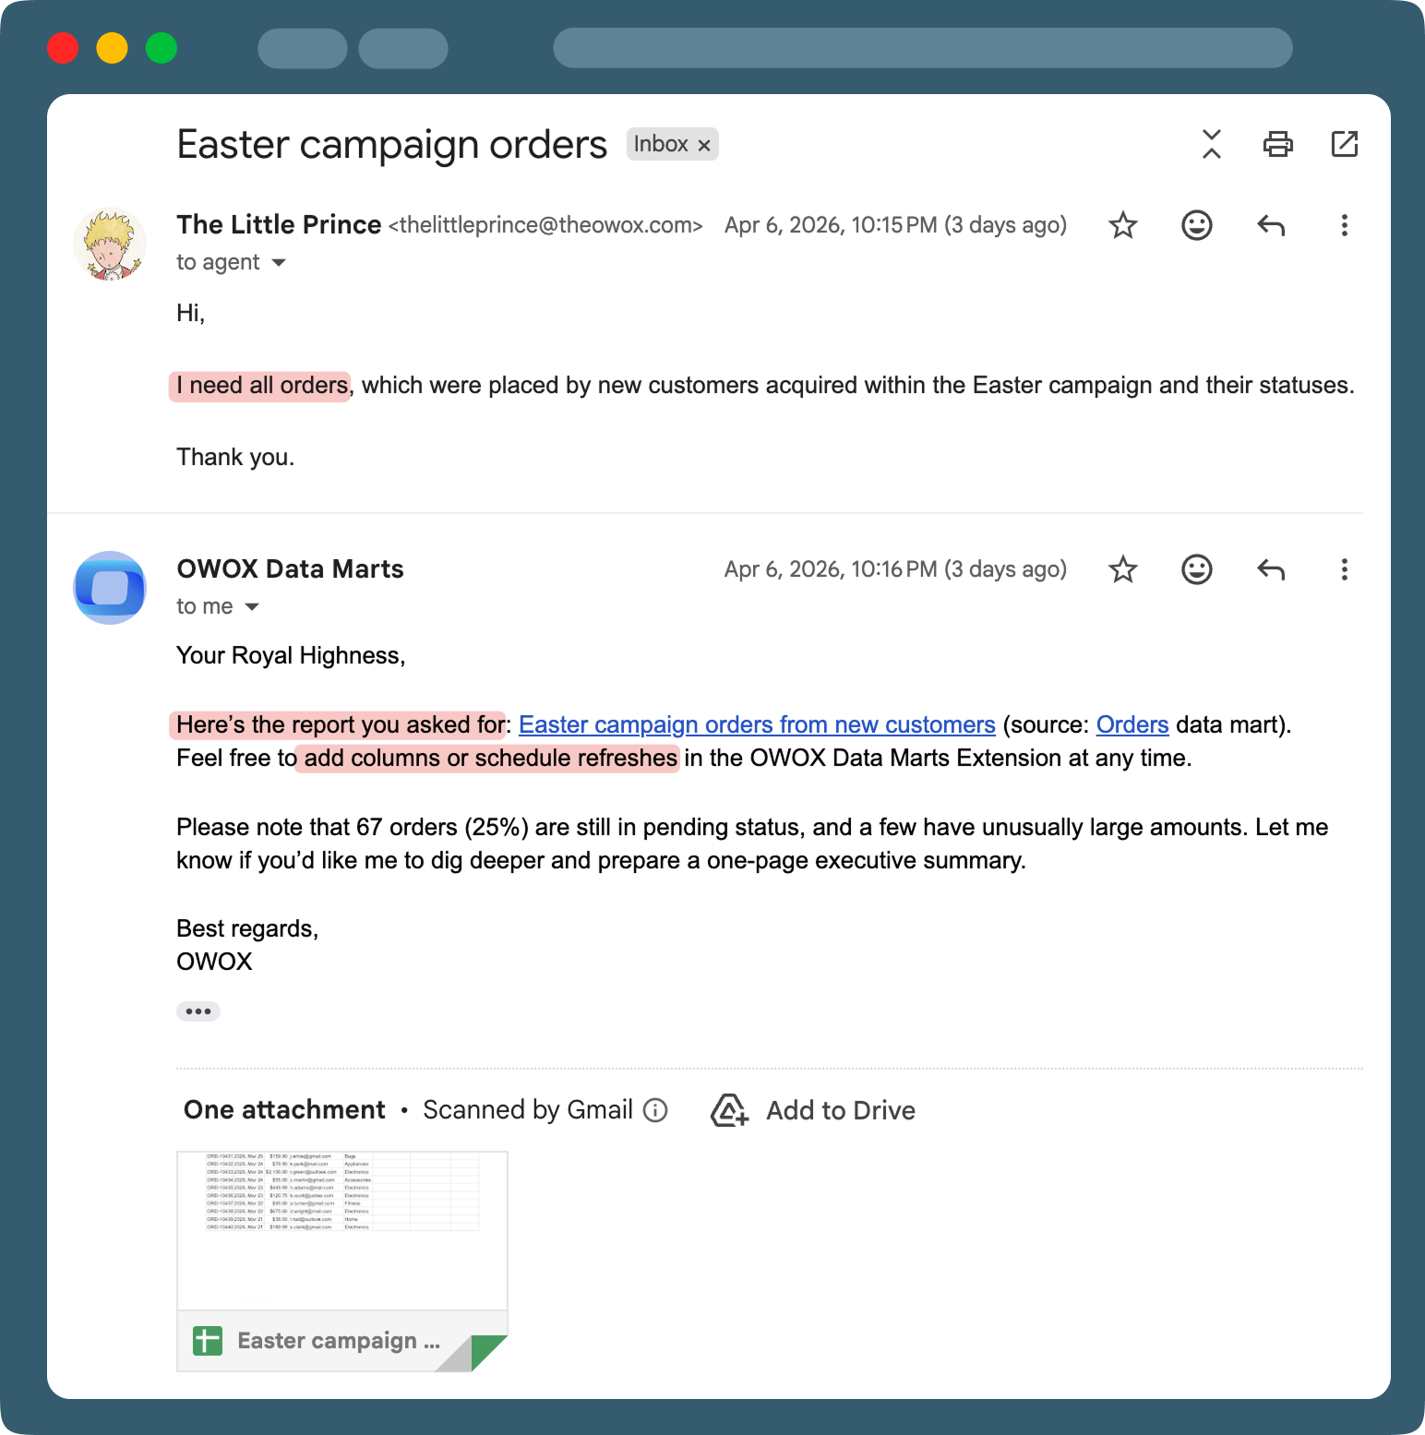Star the OWOX Data Marts message
This screenshot has width=1425, height=1435.
click(x=1122, y=569)
